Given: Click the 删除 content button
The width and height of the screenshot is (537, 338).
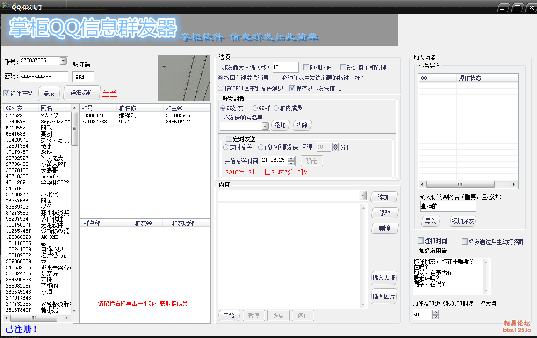Looking at the screenshot, I should tap(385, 228).
